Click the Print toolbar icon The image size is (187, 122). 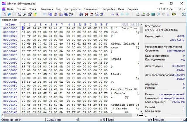24,14
